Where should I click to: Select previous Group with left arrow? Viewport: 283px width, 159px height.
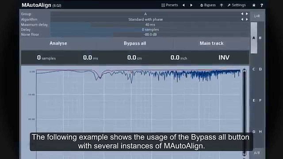click(242, 14)
